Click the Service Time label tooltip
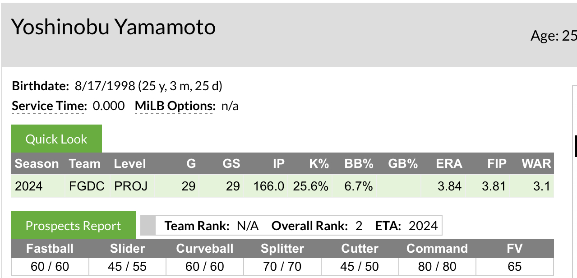This screenshot has width=577, height=278. click(x=49, y=106)
